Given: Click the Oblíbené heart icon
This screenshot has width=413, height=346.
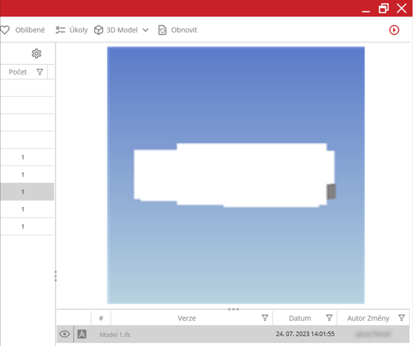Looking at the screenshot, I should pyautogui.click(x=5, y=30).
